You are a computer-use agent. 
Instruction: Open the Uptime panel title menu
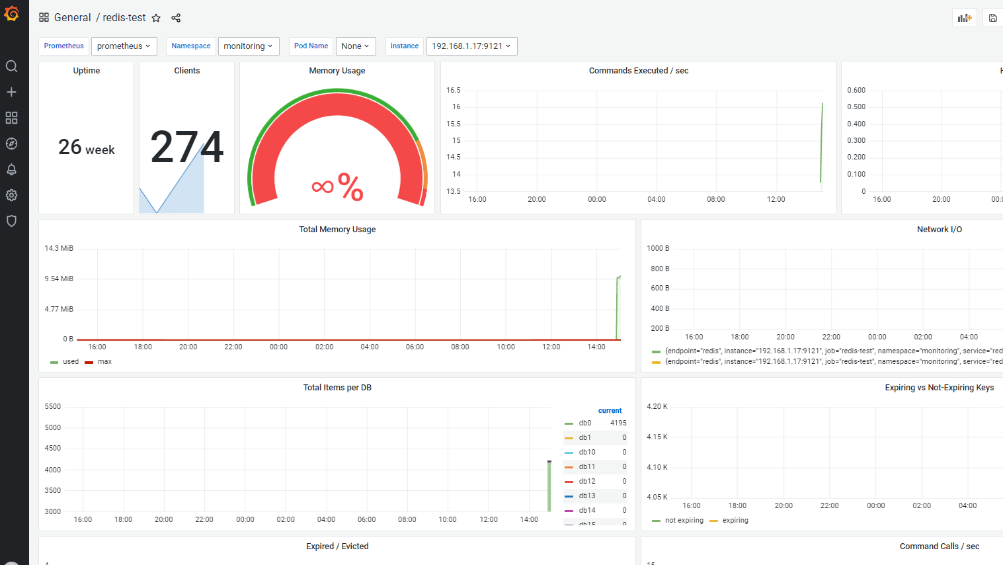(87, 71)
